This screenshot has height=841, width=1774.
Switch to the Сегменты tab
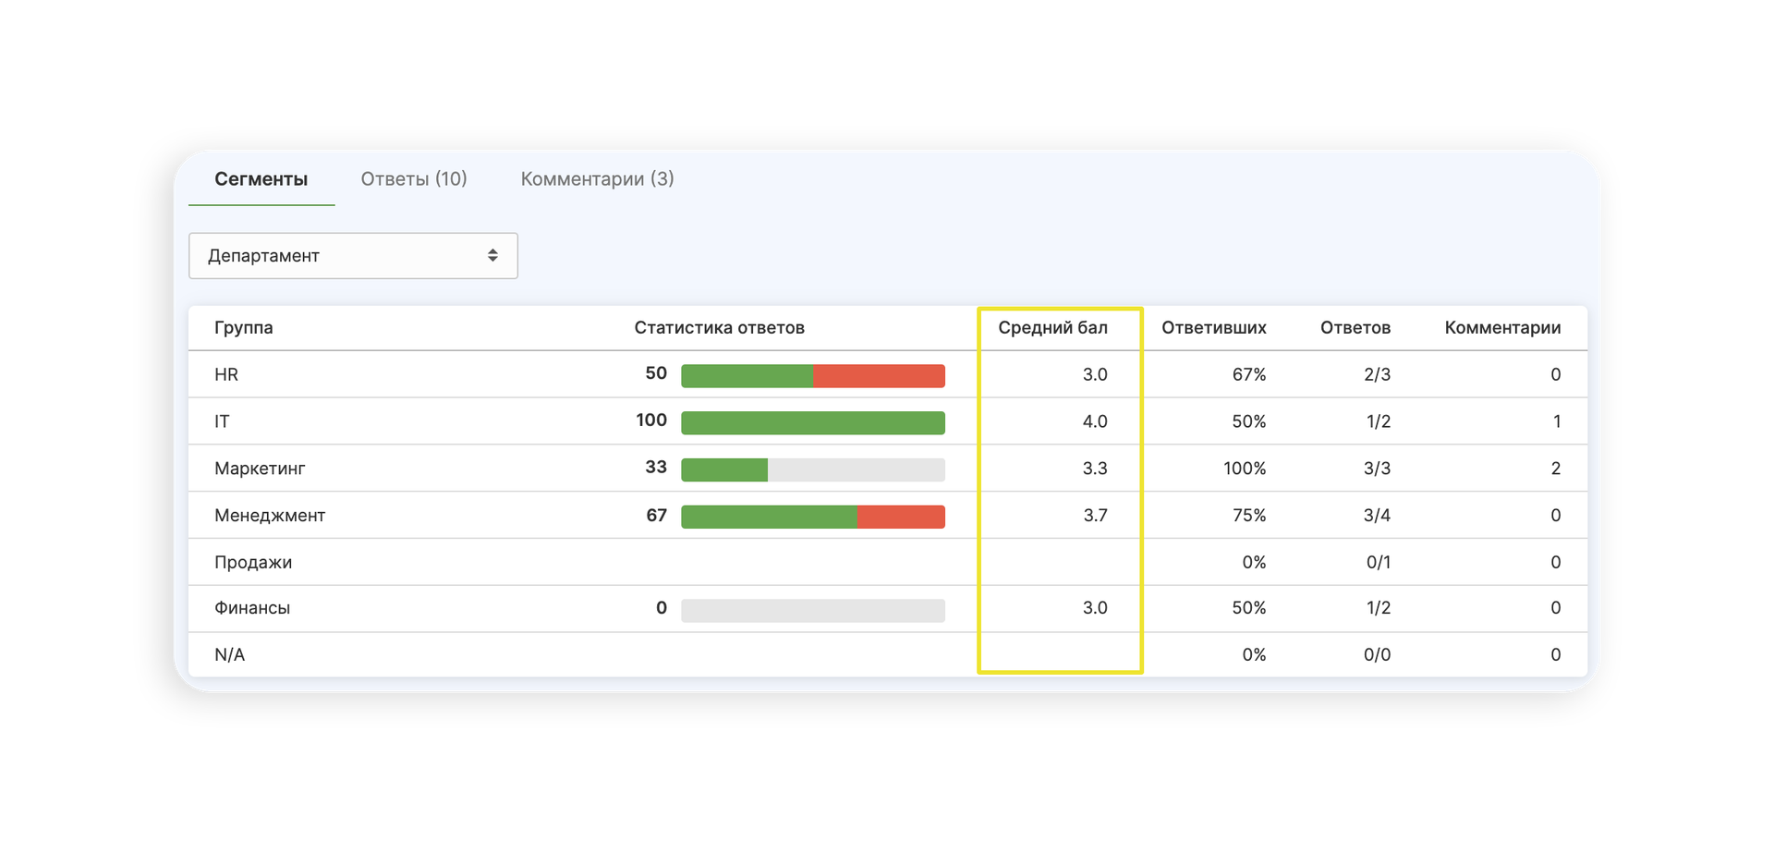tap(261, 179)
